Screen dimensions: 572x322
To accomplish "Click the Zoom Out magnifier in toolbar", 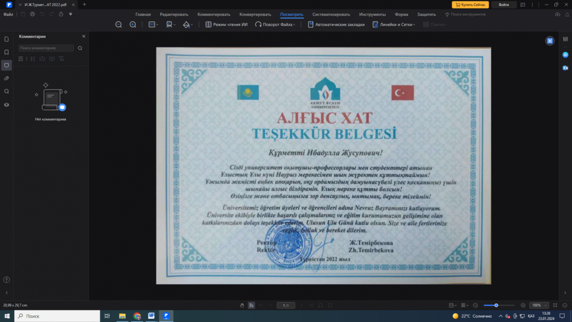I will pyautogui.click(x=119, y=24).
